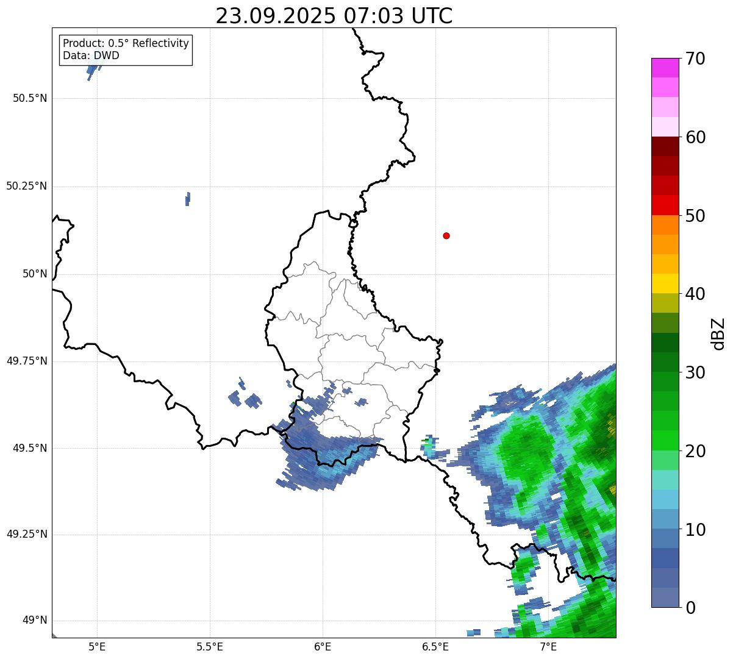
Task: Click "Product: 0.5° Reflectivity" text
Action: tap(126, 44)
